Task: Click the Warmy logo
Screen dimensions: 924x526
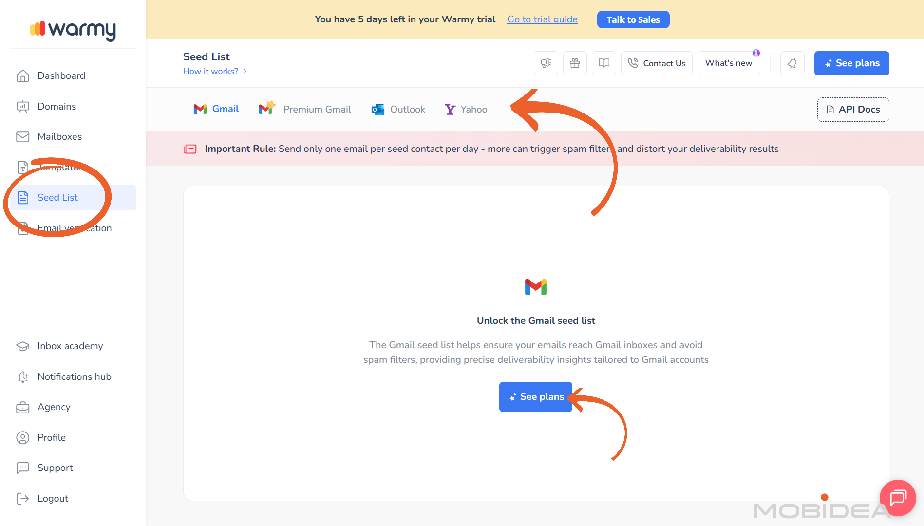Action: click(x=73, y=29)
